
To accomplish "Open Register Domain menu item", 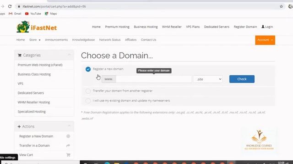I will tap(245, 27).
